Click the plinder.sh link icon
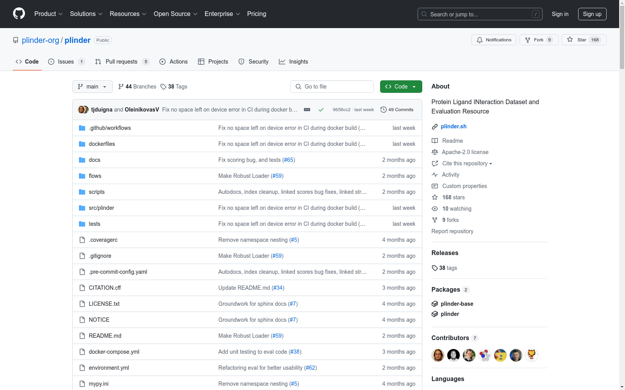The height and width of the screenshot is (390, 625). tap(435, 127)
